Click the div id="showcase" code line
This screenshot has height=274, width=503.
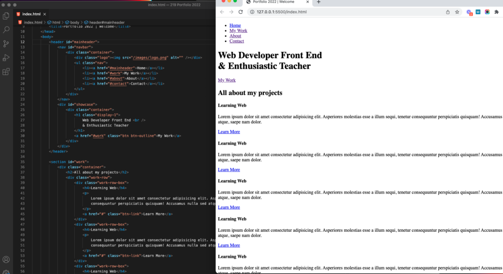click(x=77, y=104)
